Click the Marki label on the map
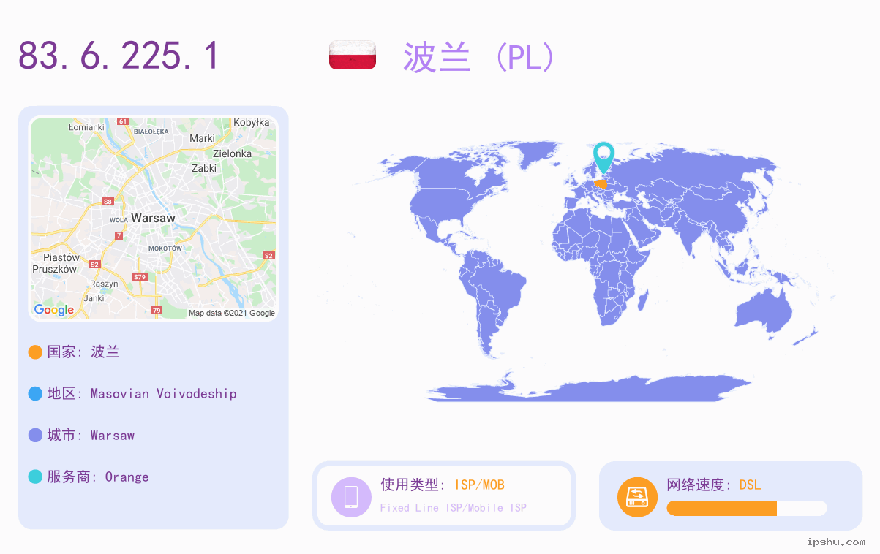Image resolution: width=880 pixels, height=554 pixels. (x=203, y=138)
